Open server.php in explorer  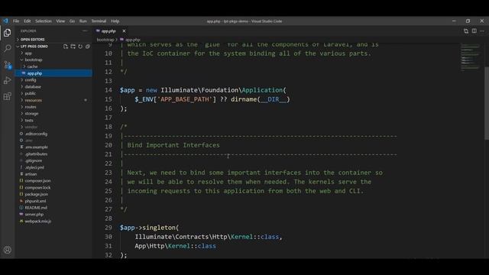coord(53,215)
